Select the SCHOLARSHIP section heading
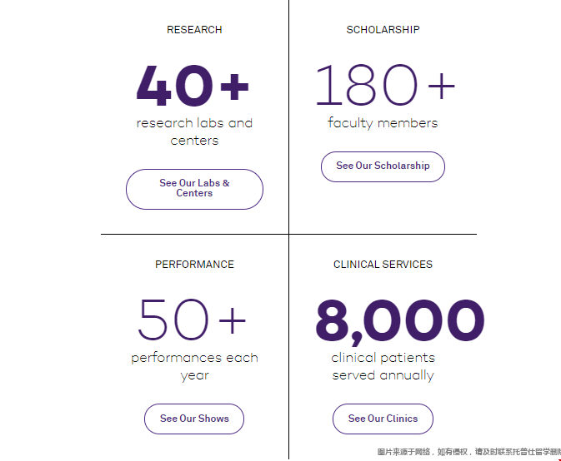This screenshot has width=561, height=461. click(x=383, y=30)
